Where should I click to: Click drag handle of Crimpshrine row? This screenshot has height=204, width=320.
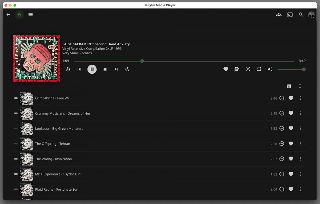[16, 98]
